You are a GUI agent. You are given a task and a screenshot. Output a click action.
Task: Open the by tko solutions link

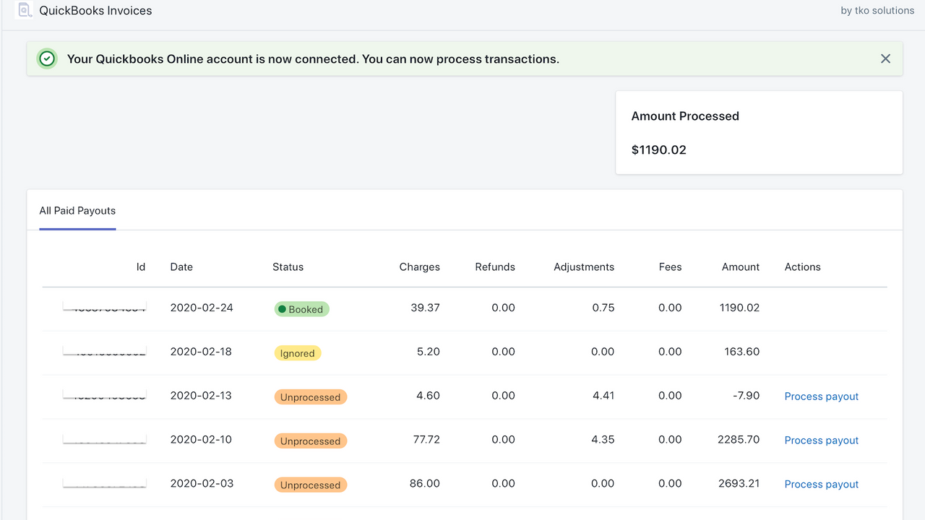[x=877, y=10]
